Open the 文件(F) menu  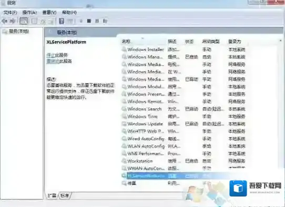pos(10,13)
